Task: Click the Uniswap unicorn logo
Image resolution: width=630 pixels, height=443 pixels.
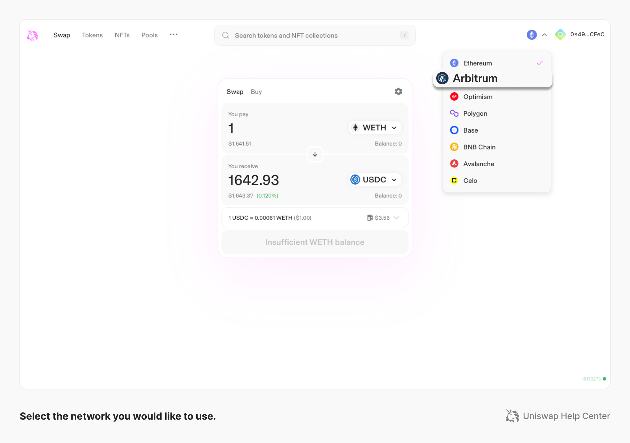Action: [x=32, y=35]
